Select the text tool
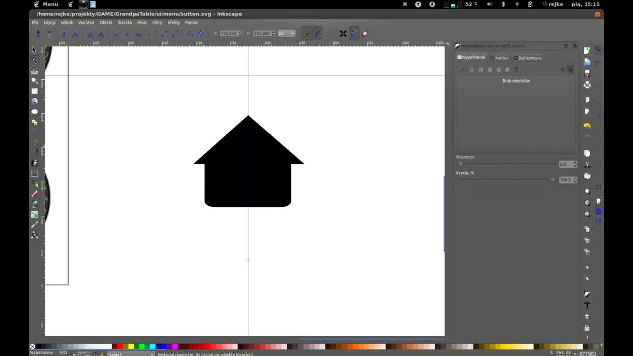Screen dimensions: 633x356 click(34, 173)
